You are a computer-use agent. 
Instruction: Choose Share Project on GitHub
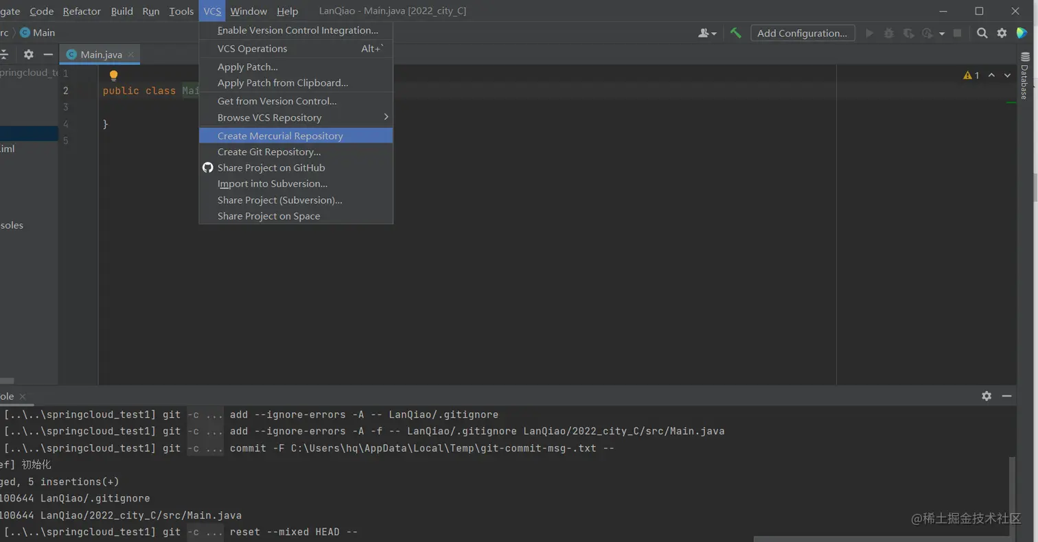(x=296, y=167)
